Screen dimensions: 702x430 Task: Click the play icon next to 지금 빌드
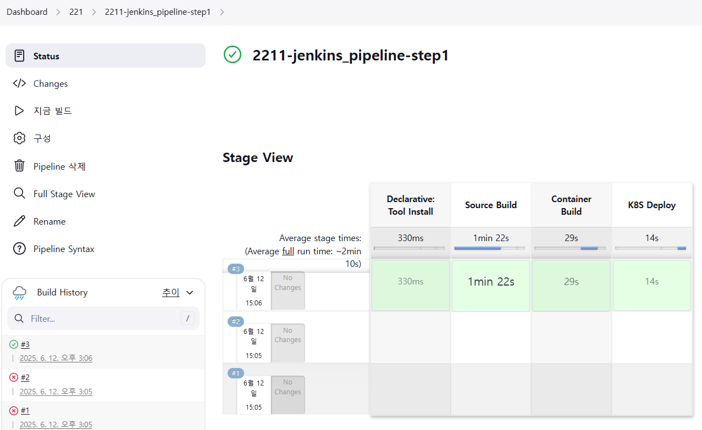click(x=19, y=111)
